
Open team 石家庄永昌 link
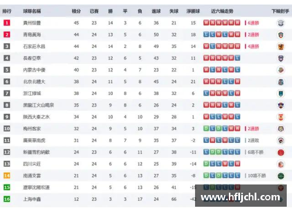(x=34, y=46)
